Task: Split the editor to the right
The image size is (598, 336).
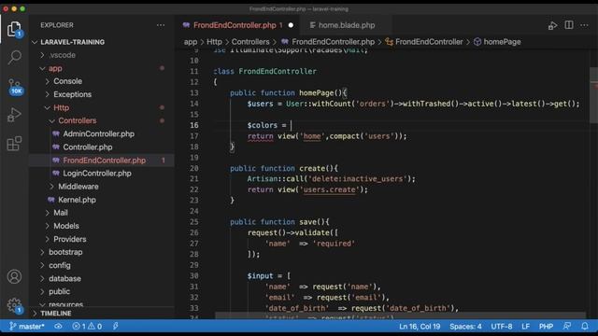Action: pos(569,25)
